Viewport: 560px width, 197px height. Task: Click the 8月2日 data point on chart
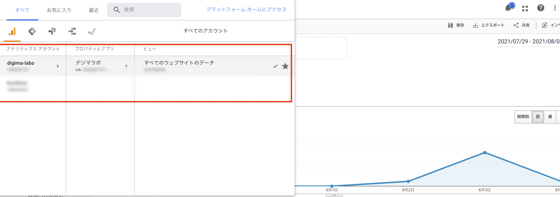pyautogui.click(x=408, y=181)
